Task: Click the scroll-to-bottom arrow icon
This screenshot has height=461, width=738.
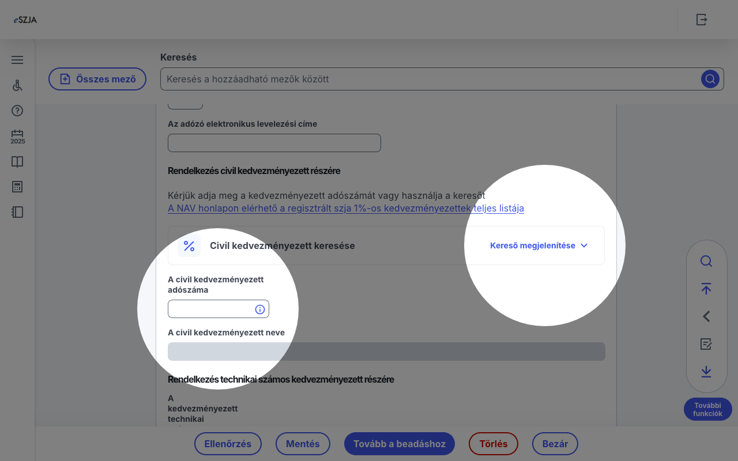Action: click(706, 372)
